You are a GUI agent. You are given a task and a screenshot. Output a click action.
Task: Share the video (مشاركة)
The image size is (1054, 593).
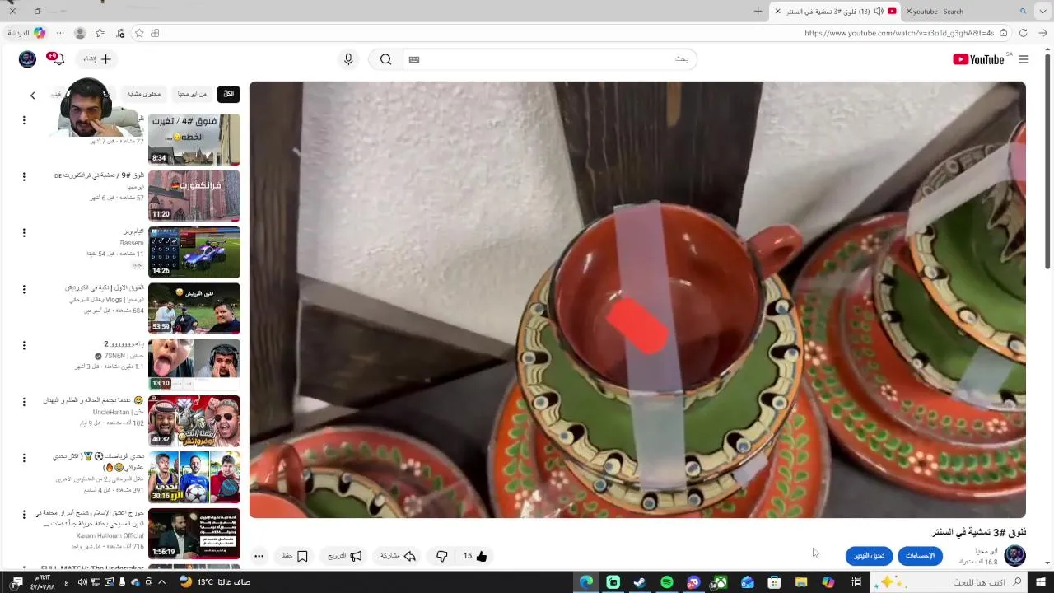(x=398, y=556)
